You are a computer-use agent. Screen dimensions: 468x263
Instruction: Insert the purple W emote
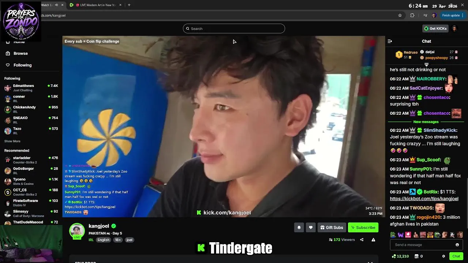400,235
